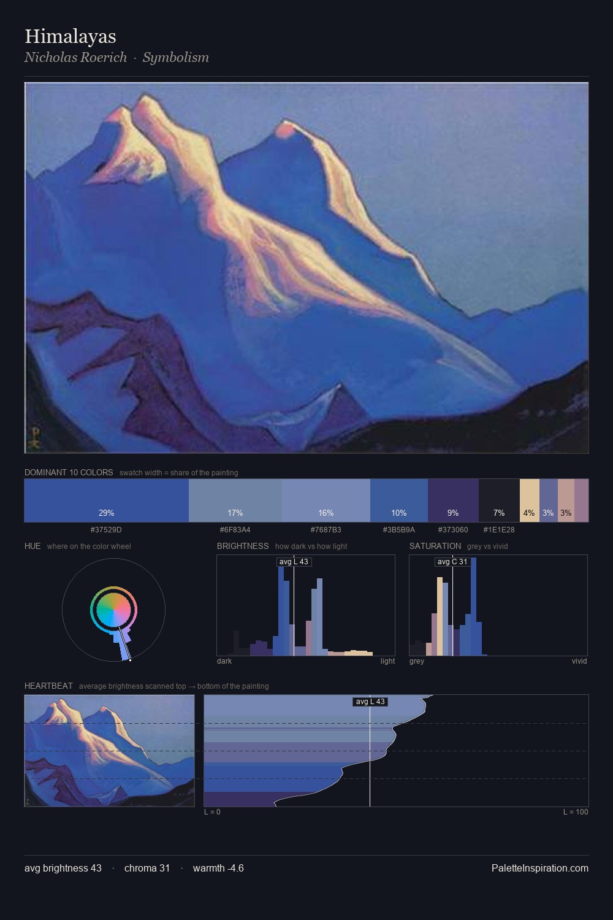Viewport: 613px width, 920px height.
Task: Choose the 3% dusty pink swatch
Action: pyautogui.click(x=566, y=500)
